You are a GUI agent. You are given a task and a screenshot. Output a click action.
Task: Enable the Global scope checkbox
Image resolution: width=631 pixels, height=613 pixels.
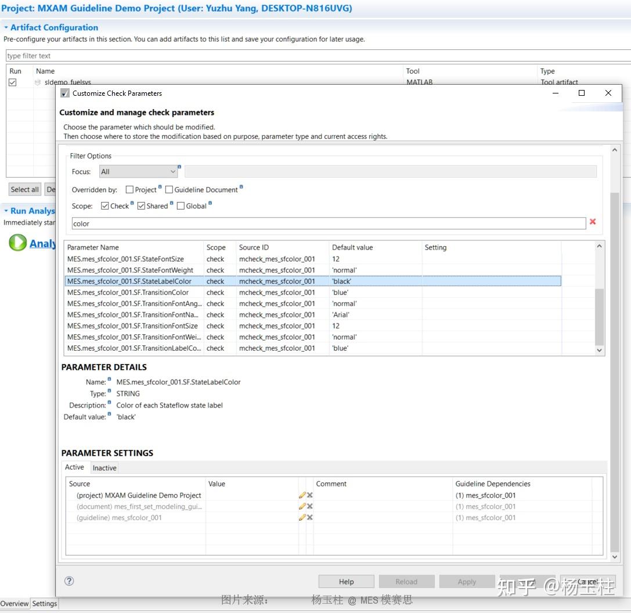(x=181, y=205)
